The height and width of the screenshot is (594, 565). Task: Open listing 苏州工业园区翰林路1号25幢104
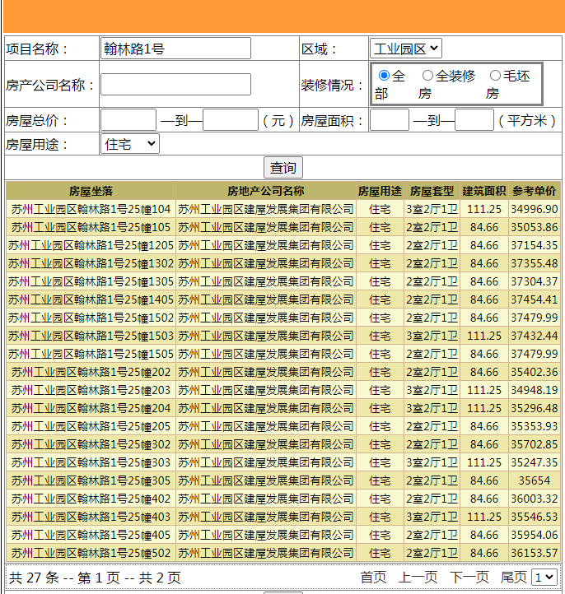click(x=91, y=209)
